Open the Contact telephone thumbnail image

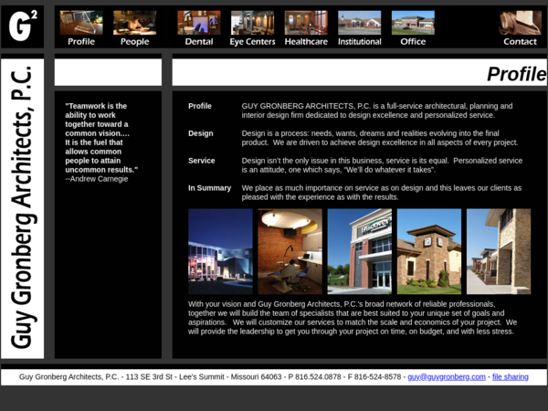(x=520, y=23)
